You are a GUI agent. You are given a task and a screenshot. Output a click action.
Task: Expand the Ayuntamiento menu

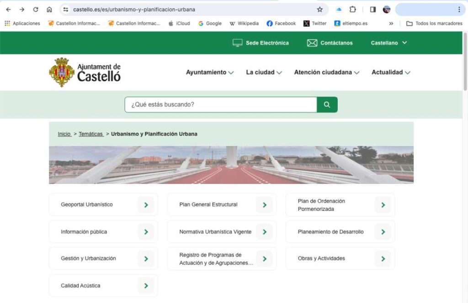point(209,72)
